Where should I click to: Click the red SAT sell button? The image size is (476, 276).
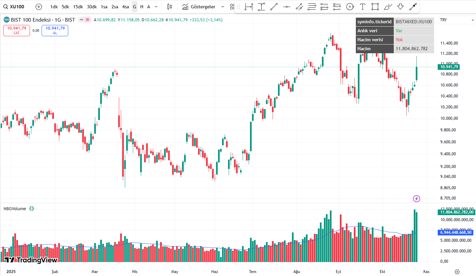(17, 30)
